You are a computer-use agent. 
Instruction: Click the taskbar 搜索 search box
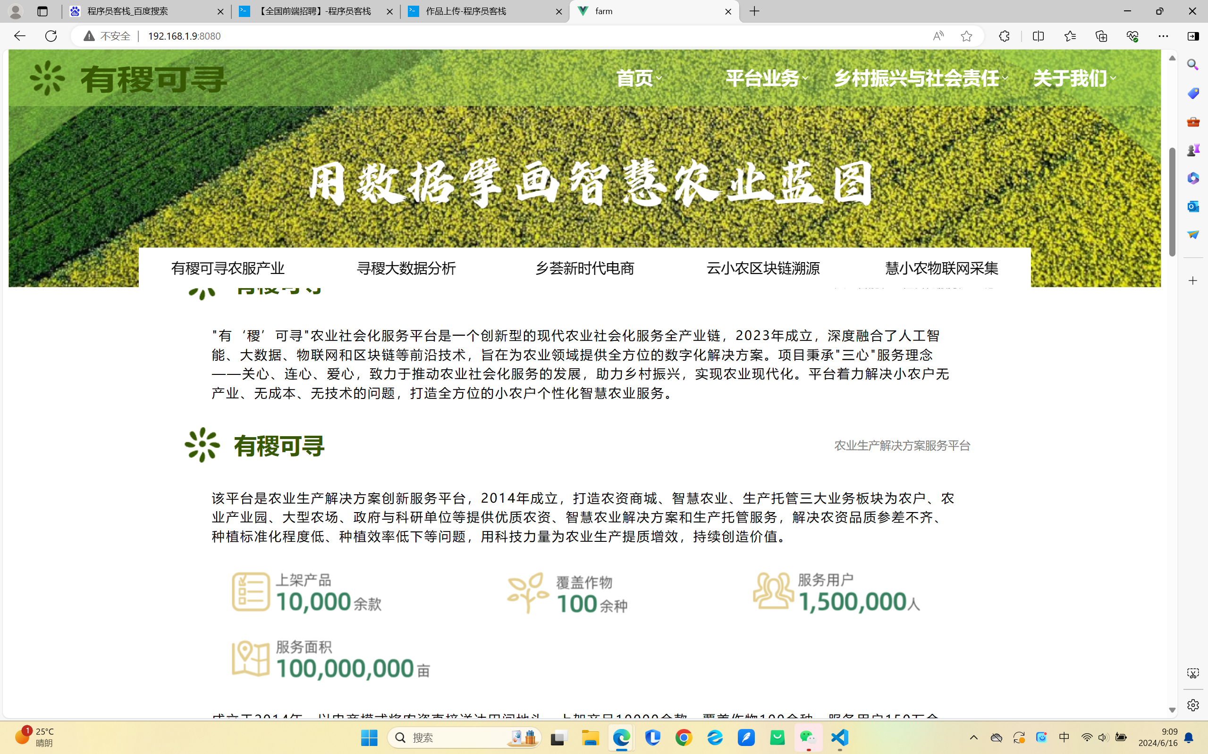pyautogui.click(x=464, y=737)
